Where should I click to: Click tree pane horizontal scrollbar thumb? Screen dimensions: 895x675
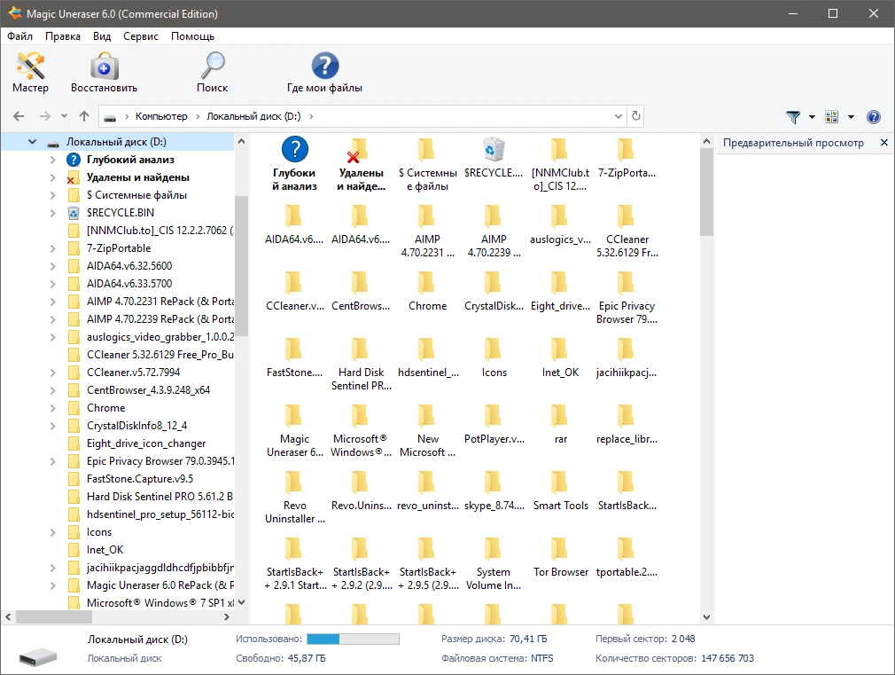tap(54, 617)
